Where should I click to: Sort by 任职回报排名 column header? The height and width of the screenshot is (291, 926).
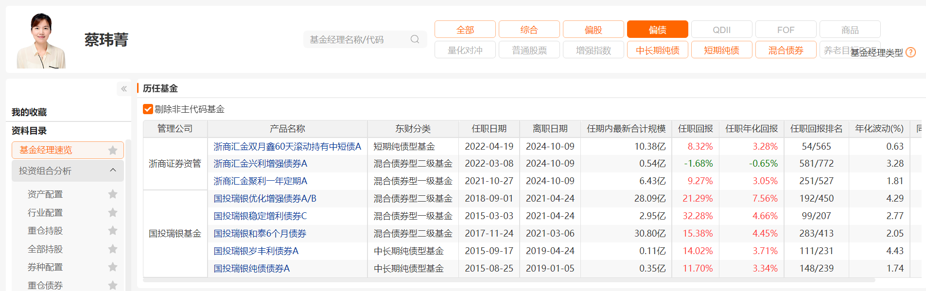[x=817, y=129]
